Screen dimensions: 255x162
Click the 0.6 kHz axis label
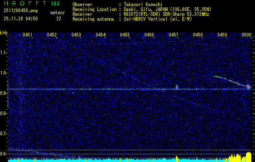click(4, 153)
